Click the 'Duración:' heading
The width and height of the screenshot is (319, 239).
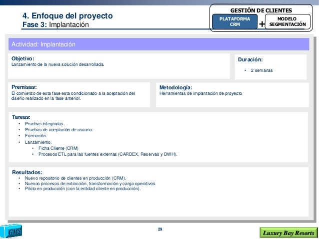[x=250, y=59]
